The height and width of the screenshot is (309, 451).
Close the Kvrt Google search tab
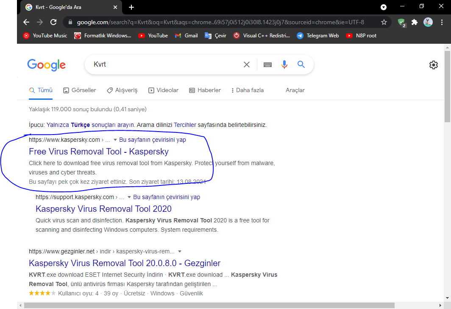click(115, 7)
